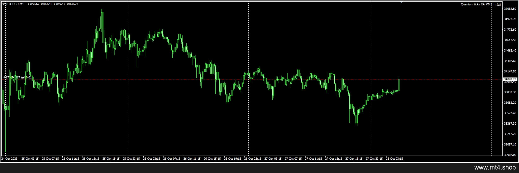Click the low price value 33849.17
This screenshot has width=519, height=173.
point(59,4)
